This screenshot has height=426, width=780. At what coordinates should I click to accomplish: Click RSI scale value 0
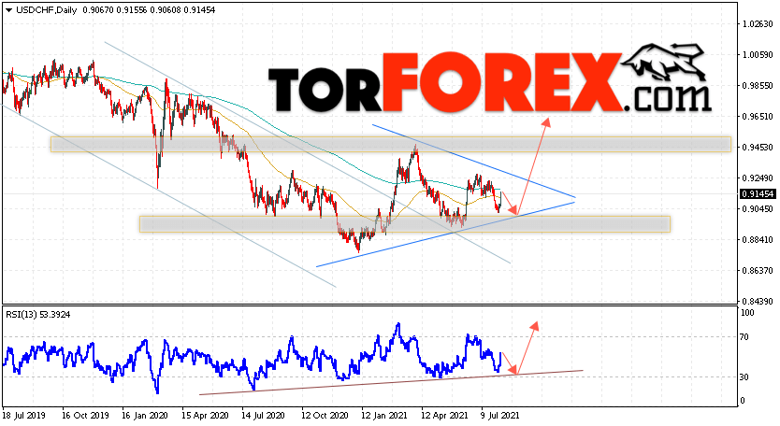tap(743, 401)
